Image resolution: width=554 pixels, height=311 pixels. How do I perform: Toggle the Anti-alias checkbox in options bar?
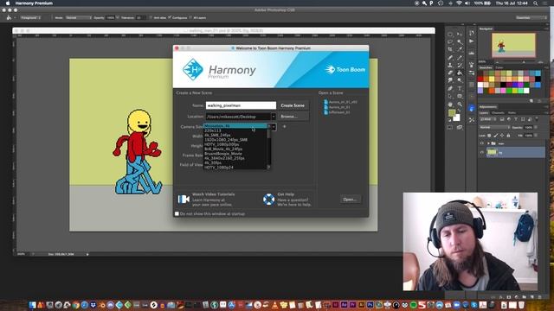151,17
